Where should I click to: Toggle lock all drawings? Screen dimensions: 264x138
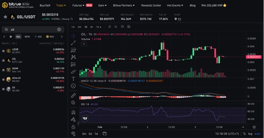tap(73, 127)
